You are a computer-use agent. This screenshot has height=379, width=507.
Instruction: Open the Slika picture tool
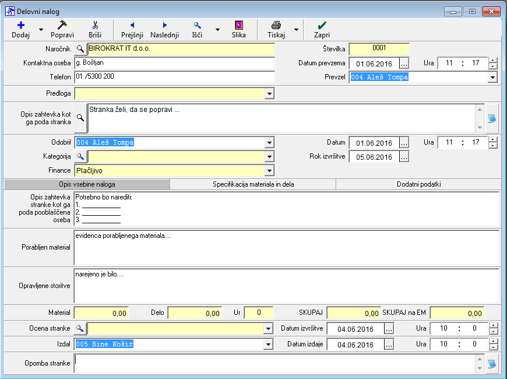(x=239, y=25)
